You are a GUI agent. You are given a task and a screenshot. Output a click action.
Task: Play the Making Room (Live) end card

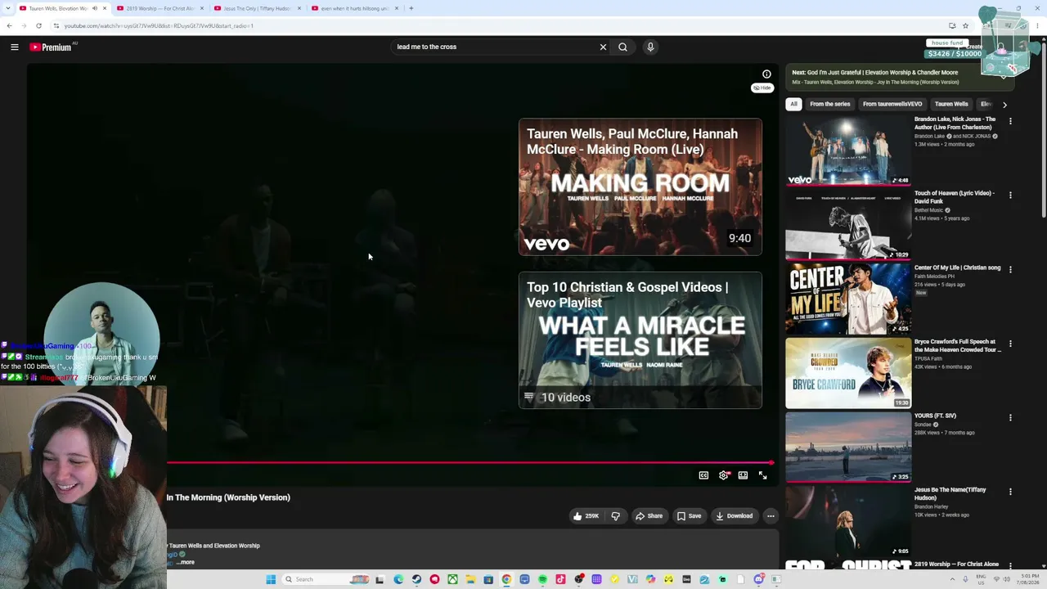640,187
